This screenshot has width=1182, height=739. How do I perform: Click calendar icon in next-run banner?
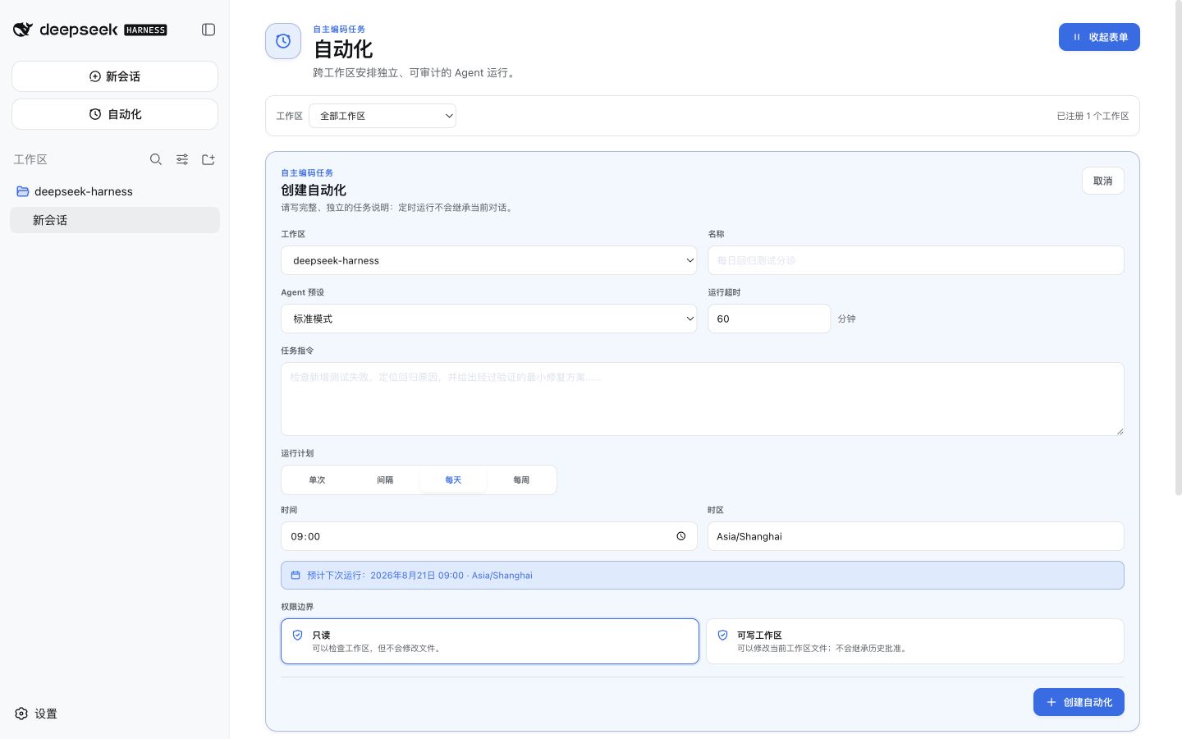point(295,576)
